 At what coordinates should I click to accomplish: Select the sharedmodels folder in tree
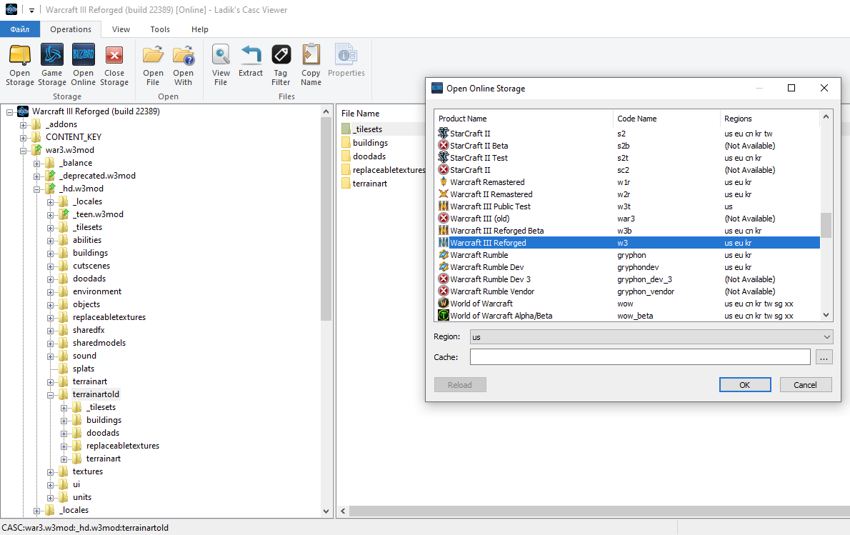click(99, 343)
